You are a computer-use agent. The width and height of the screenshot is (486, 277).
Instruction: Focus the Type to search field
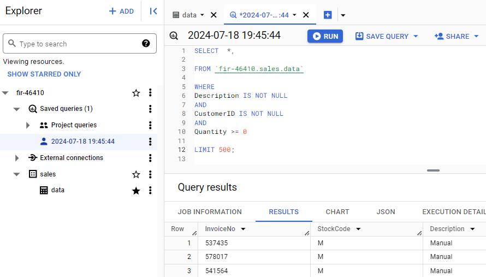(x=80, y=43)
